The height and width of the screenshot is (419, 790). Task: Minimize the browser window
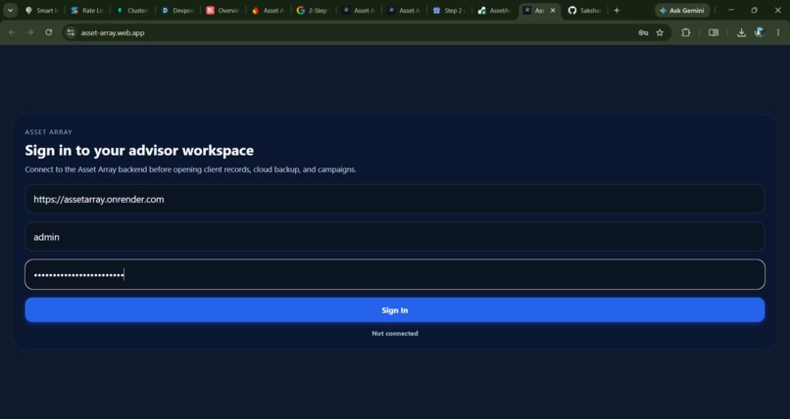(731, 10)
